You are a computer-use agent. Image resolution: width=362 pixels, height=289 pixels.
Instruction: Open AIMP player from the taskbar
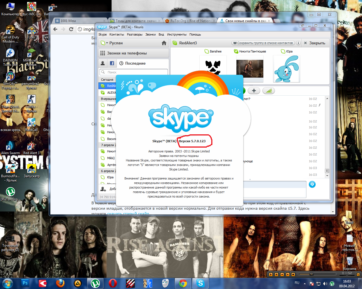click(x=78, y=283)
